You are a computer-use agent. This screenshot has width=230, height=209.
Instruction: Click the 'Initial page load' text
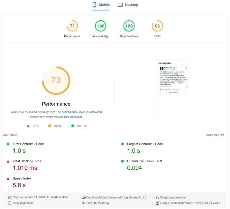23,203
